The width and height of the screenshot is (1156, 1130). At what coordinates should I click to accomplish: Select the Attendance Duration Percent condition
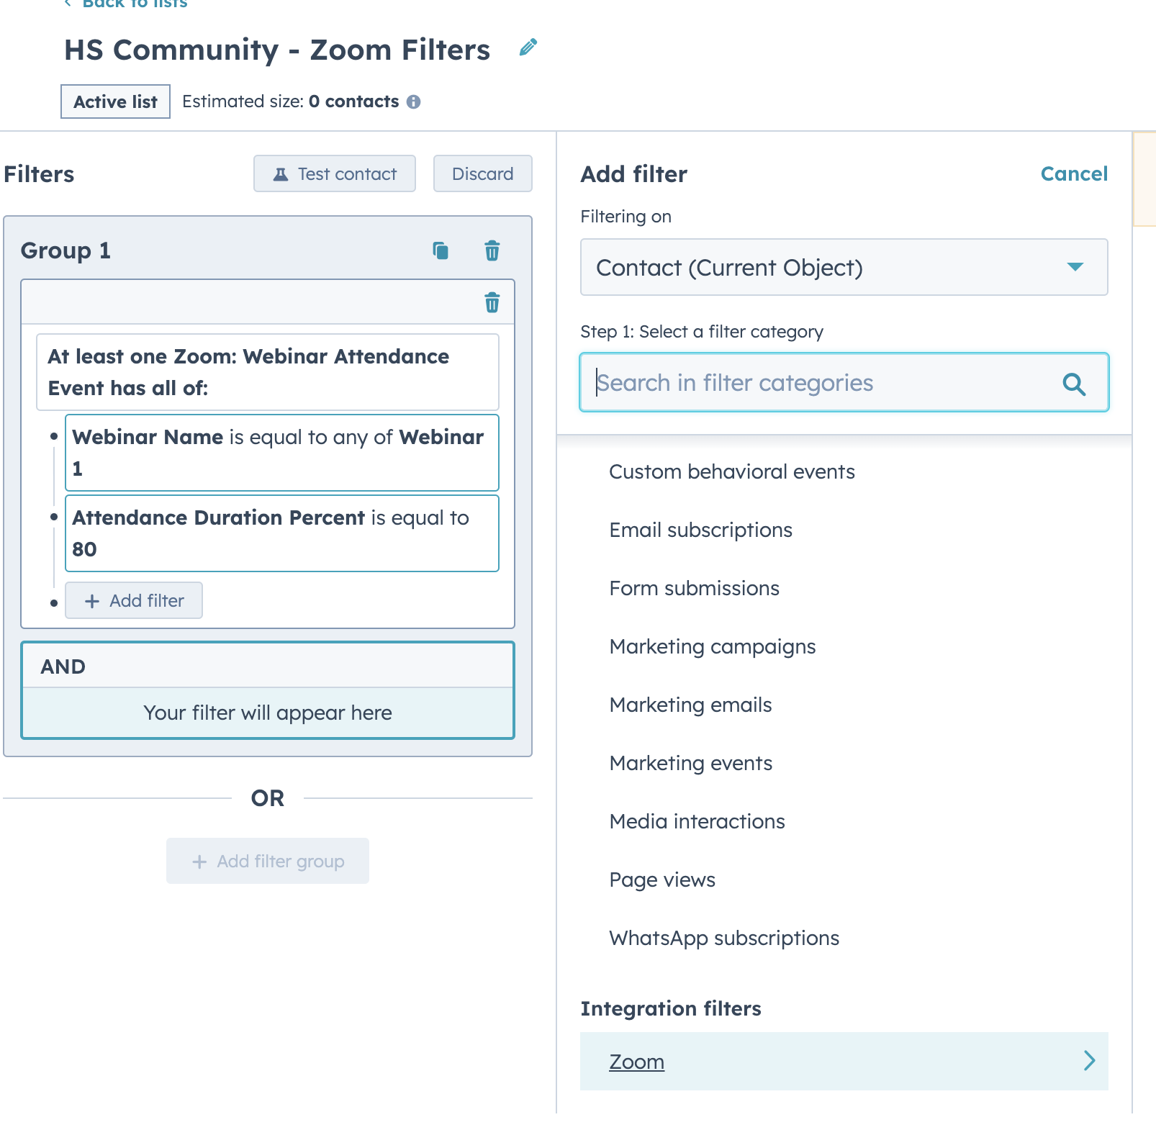tap(281, 533)
